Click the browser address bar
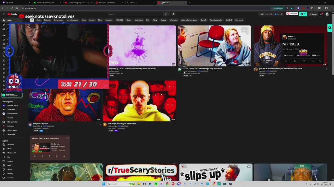This screenshot has width=334, height=187. pos(146,8)
